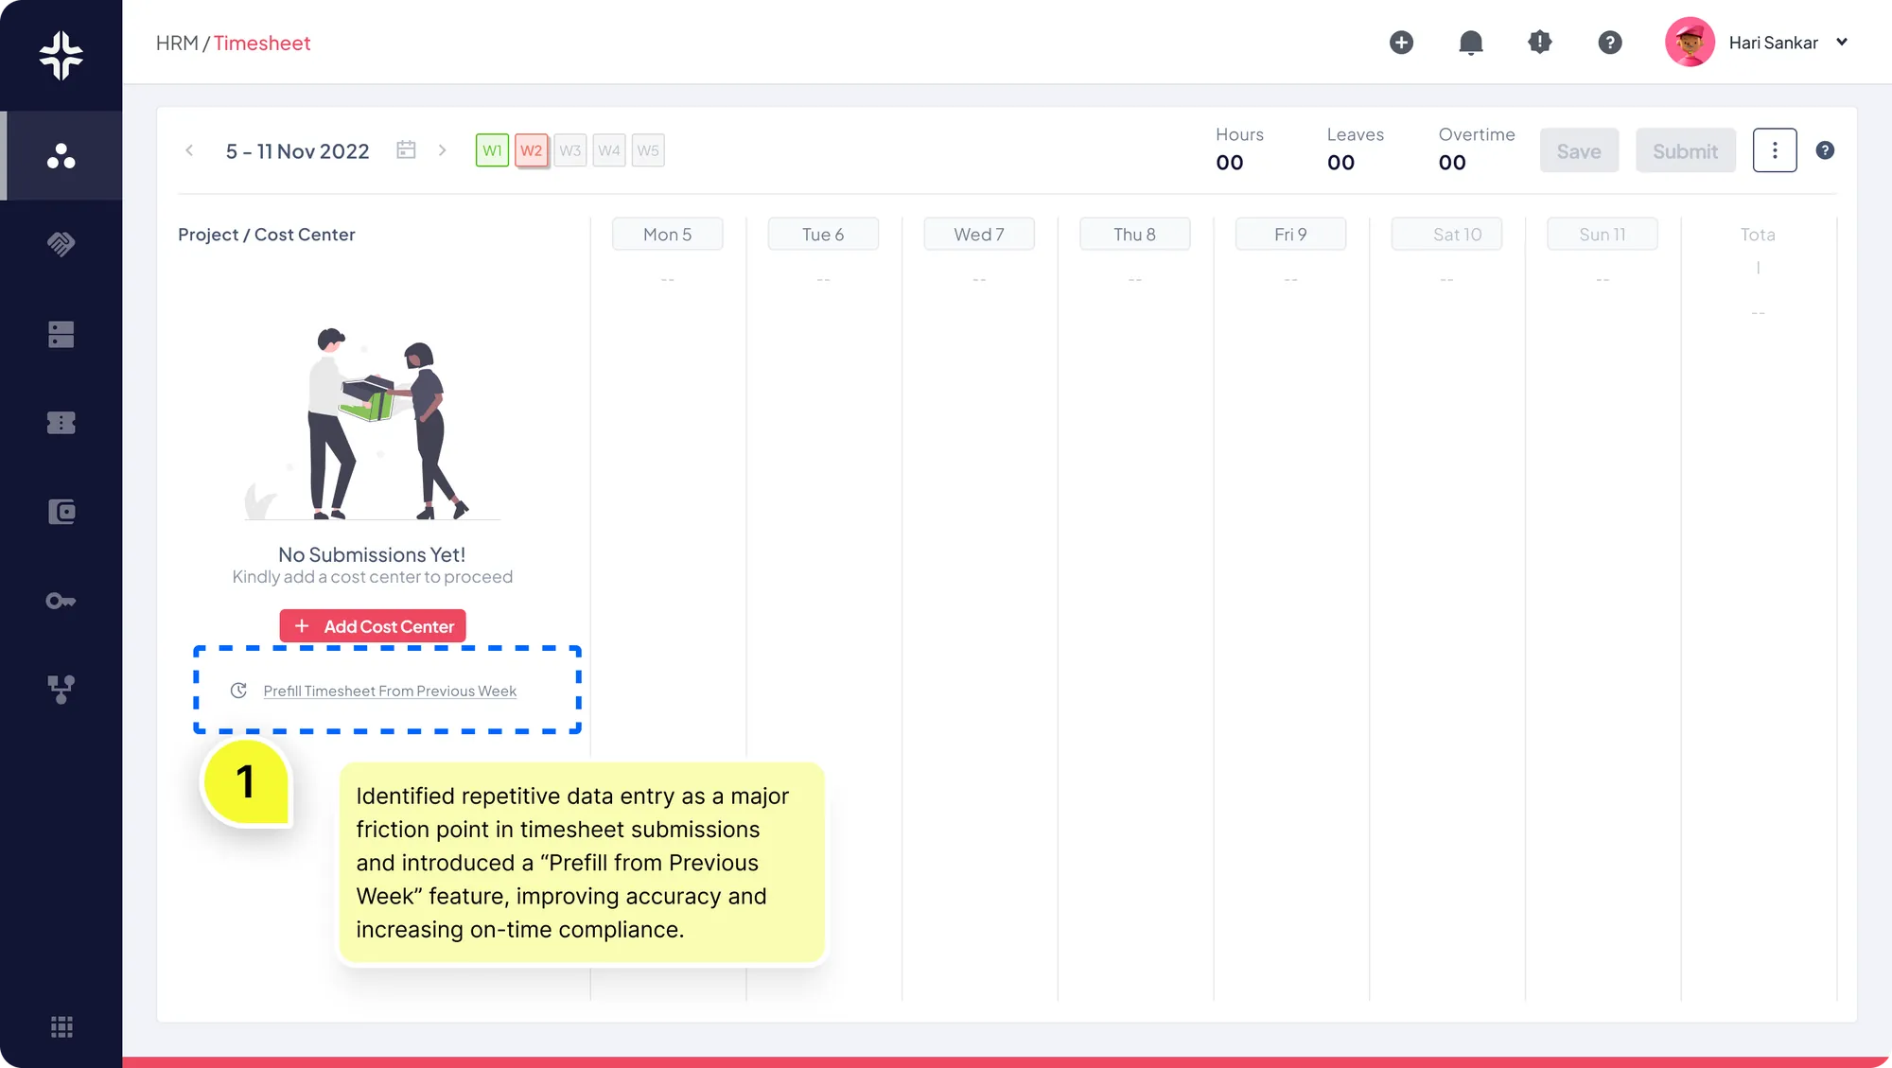This screenshot has width=1892, height=1068.
Task: Open the workflow branch icon in sidebar
Action: (61, 690)
